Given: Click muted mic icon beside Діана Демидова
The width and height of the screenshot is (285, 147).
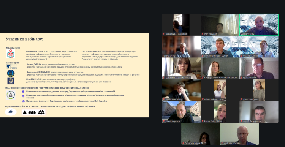Looking at the screenshot, I should [x=241, y=100].
